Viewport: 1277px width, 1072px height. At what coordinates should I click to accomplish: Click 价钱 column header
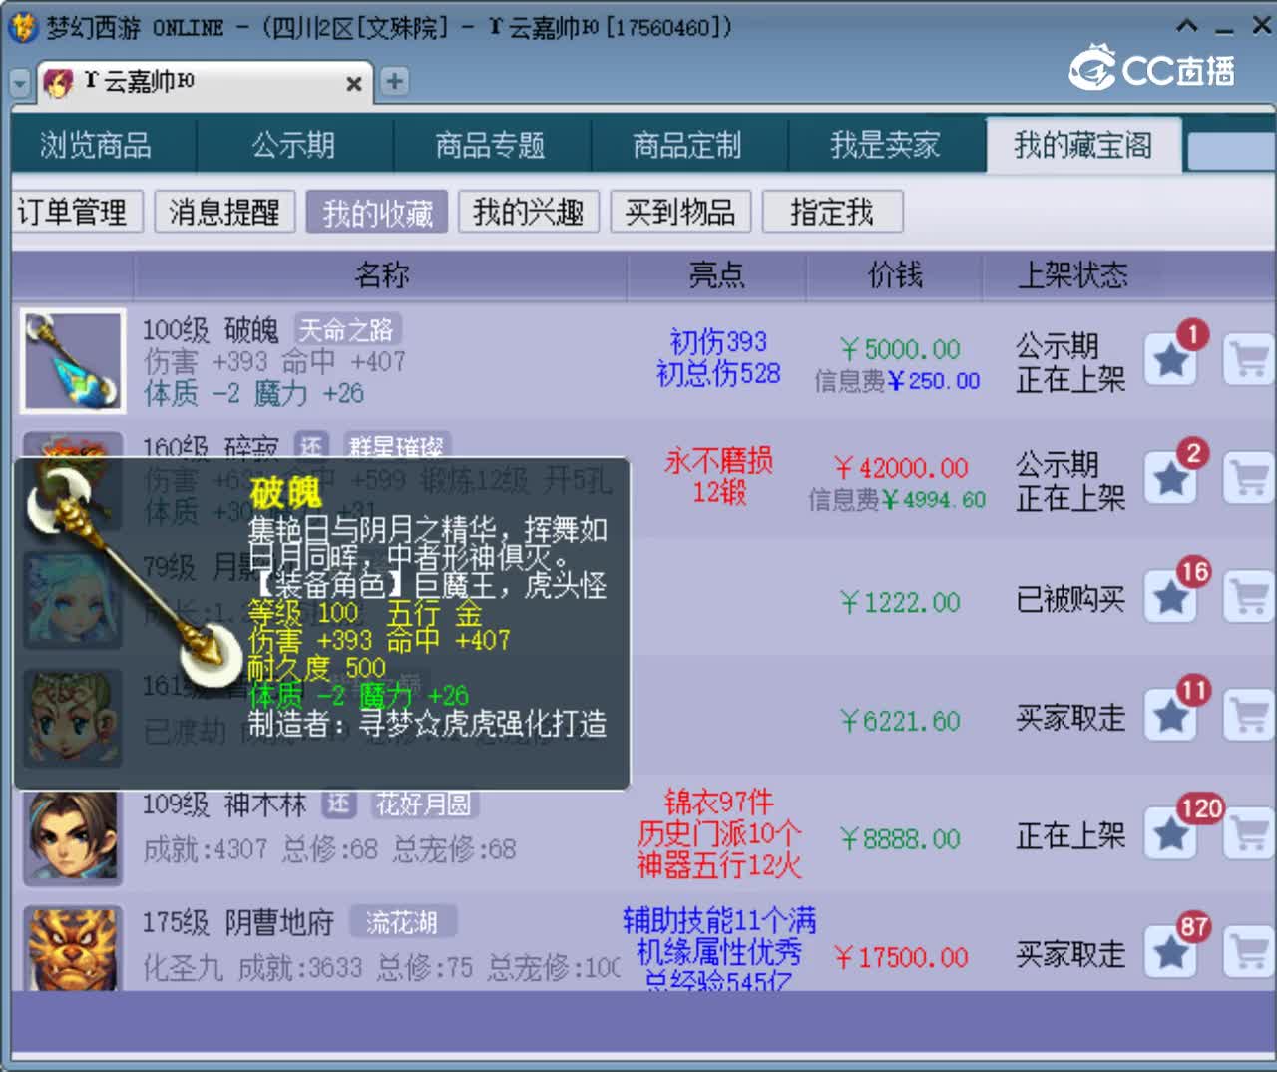point(895,275)
